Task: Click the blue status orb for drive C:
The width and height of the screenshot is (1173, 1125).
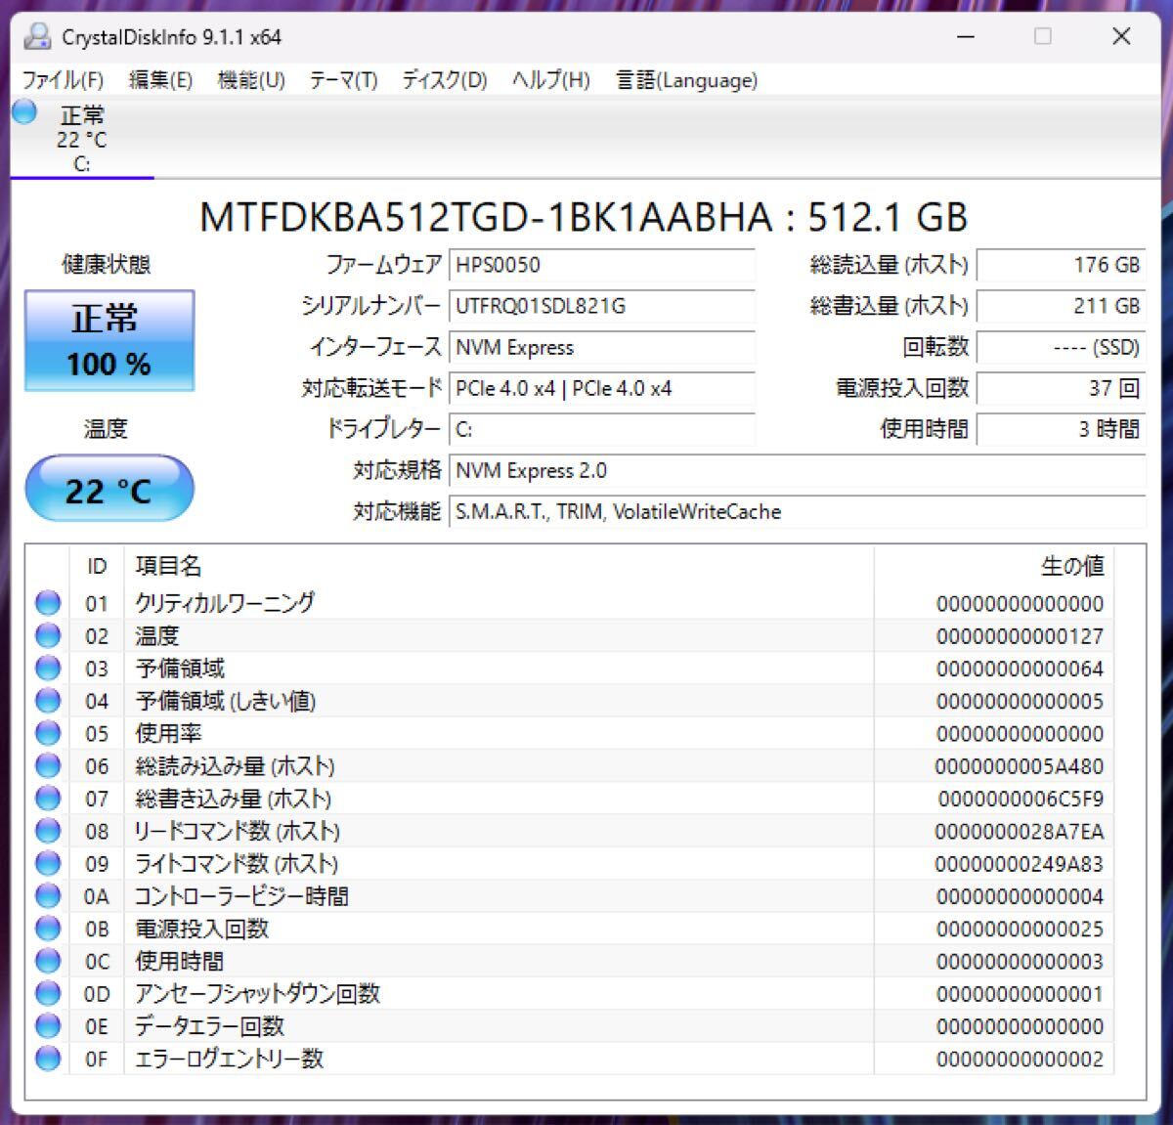Action: [24, 113]
